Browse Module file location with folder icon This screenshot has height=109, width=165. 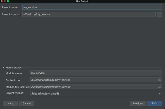(x=159, y=87)
